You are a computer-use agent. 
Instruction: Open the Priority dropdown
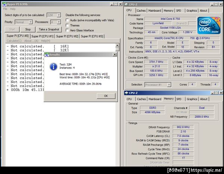tap(31, 22)
